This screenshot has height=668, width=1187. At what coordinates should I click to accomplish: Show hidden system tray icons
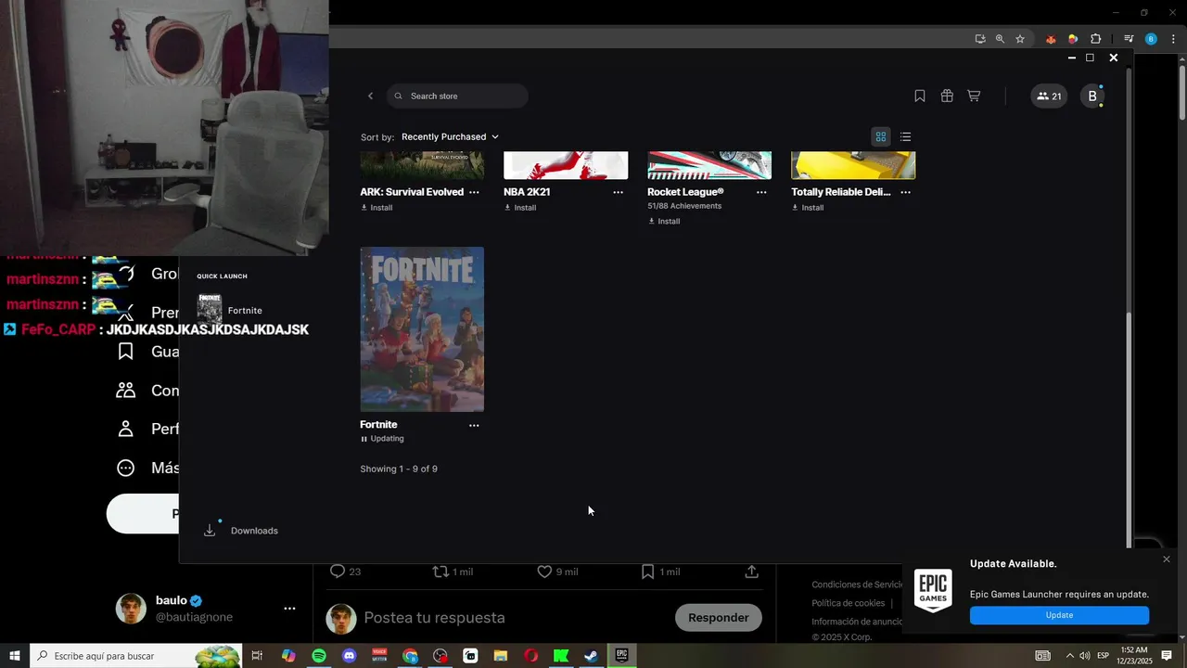coord(1069,656)
